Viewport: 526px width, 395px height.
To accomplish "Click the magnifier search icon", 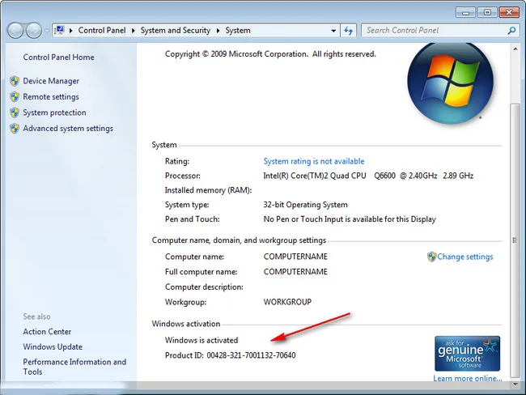I will [x=511, y=31].
